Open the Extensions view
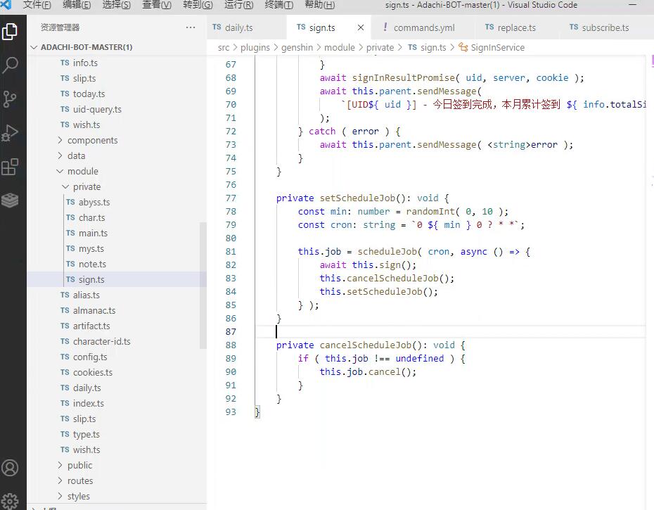 point(11,163)
